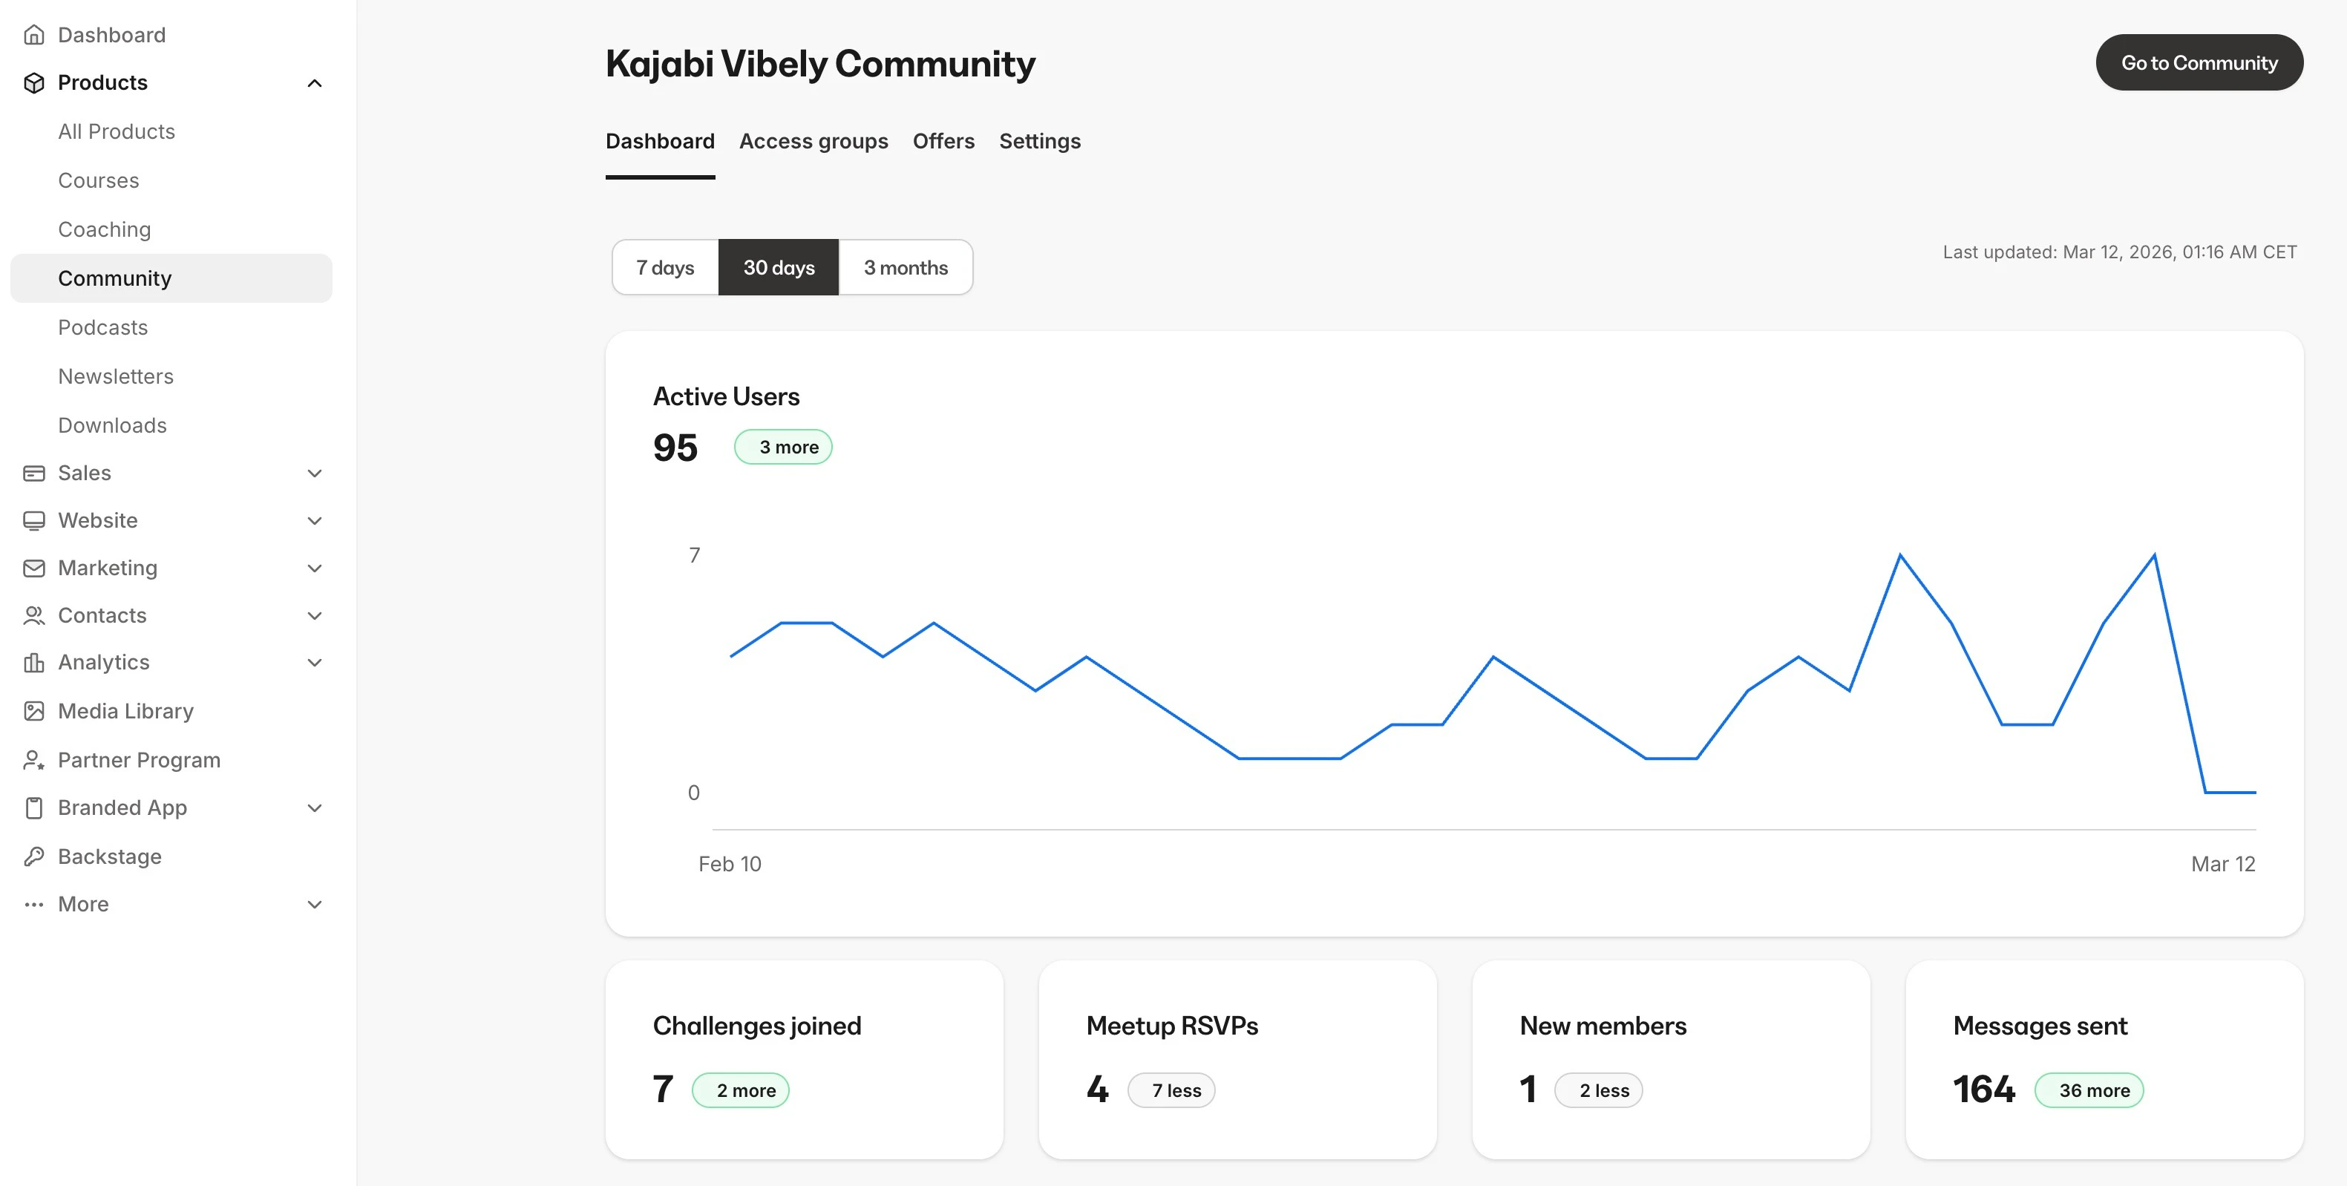Screen dimensions: 2347x1186
Task: Open Media Library via its image icon
Action: [x=33, y=712]
